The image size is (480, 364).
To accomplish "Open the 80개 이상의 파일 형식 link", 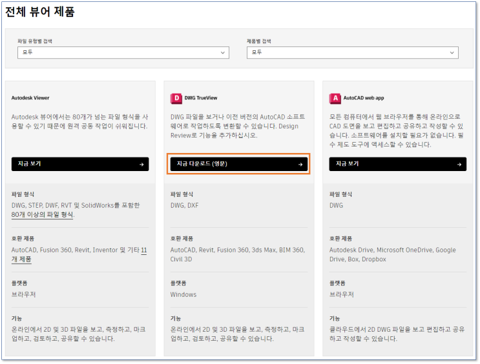I will point(42,214).
